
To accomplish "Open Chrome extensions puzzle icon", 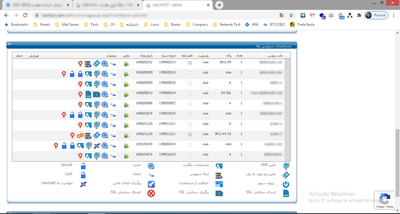I will [359, 15].
